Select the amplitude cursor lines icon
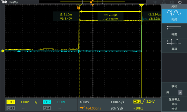This screenshot has width=187, height=112. point(174,28)
